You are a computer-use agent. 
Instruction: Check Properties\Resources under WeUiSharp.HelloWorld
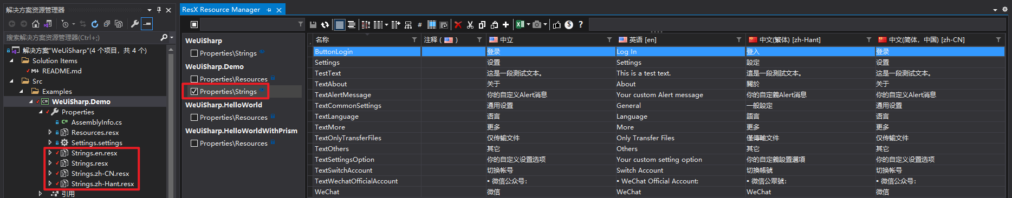194,117
